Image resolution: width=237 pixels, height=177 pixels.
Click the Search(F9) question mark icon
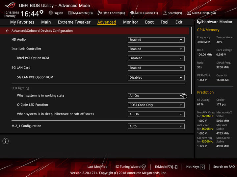(x=165, y=13)
